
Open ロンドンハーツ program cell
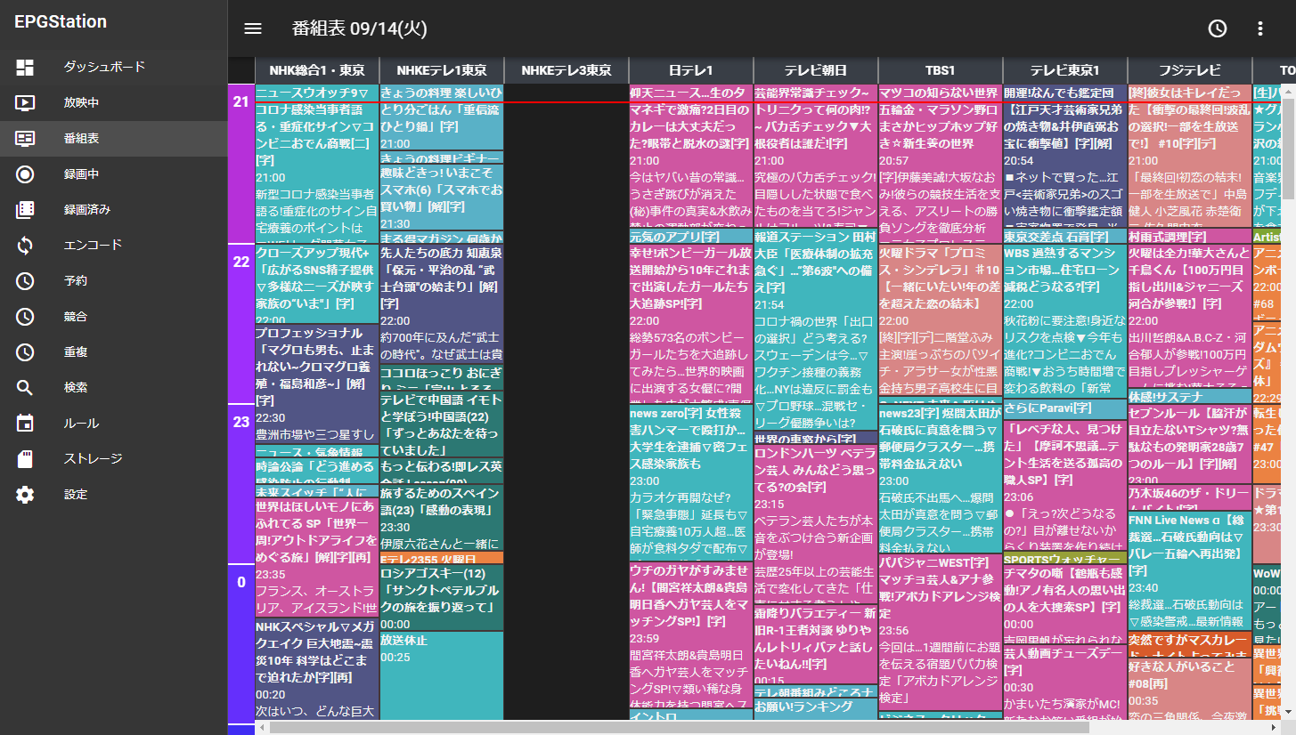(816, 524)
